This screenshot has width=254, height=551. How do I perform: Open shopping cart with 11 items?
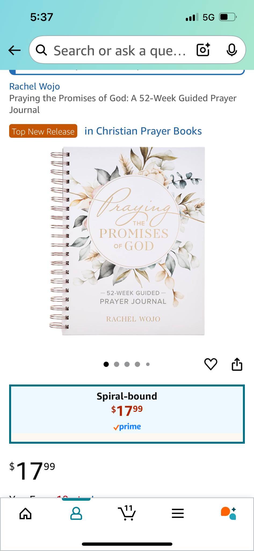tap(127, 513)
